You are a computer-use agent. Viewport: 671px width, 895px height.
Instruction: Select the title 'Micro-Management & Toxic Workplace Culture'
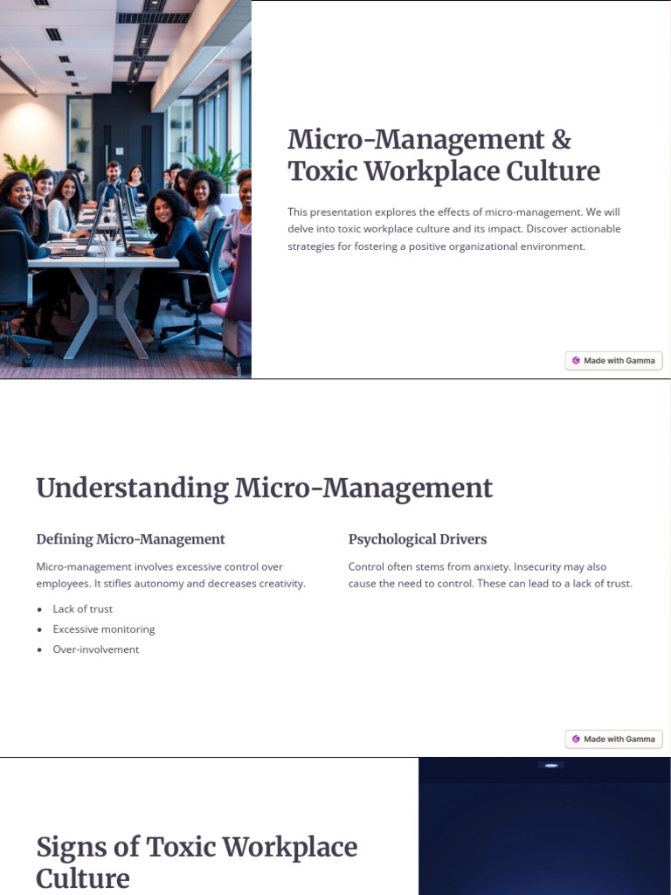point(443,156)
